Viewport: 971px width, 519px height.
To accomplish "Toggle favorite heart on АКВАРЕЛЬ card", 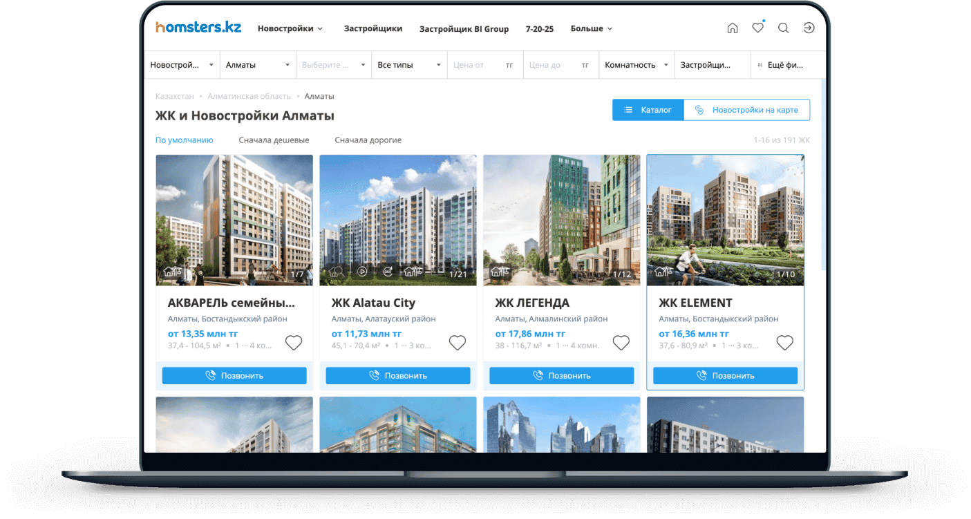I will [x=294, y=343].
